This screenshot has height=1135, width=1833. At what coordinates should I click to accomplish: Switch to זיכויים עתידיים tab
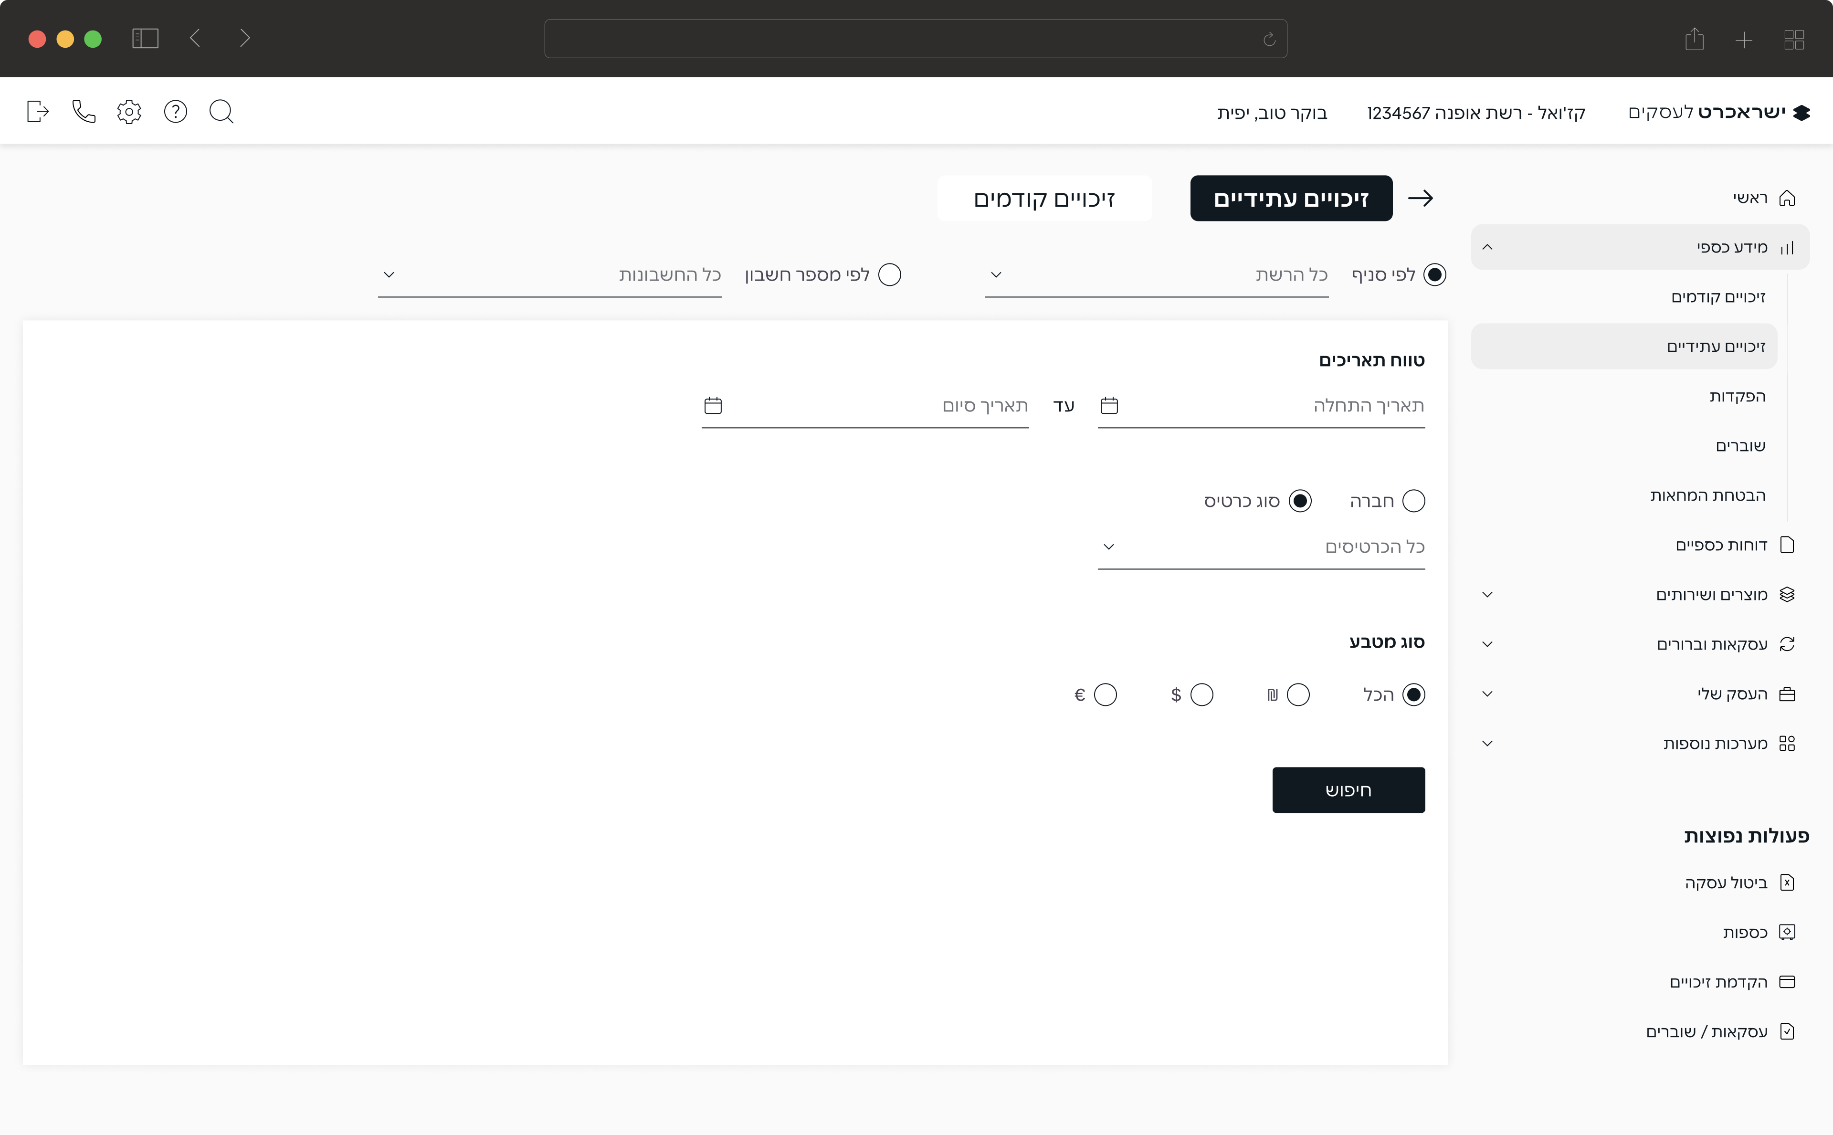1291,198
